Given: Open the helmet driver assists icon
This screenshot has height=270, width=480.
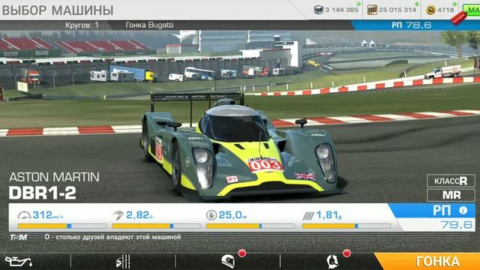Looking at the screenshot, I should coord(228,262).
